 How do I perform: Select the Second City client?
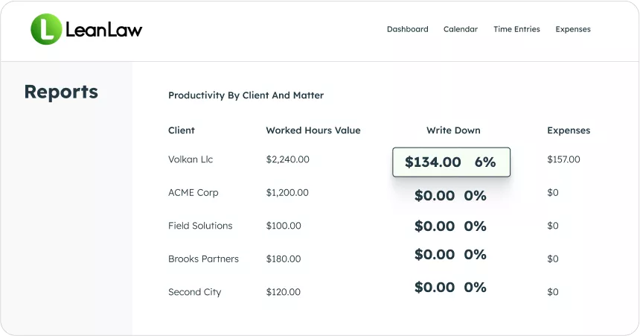coord(194,292)
